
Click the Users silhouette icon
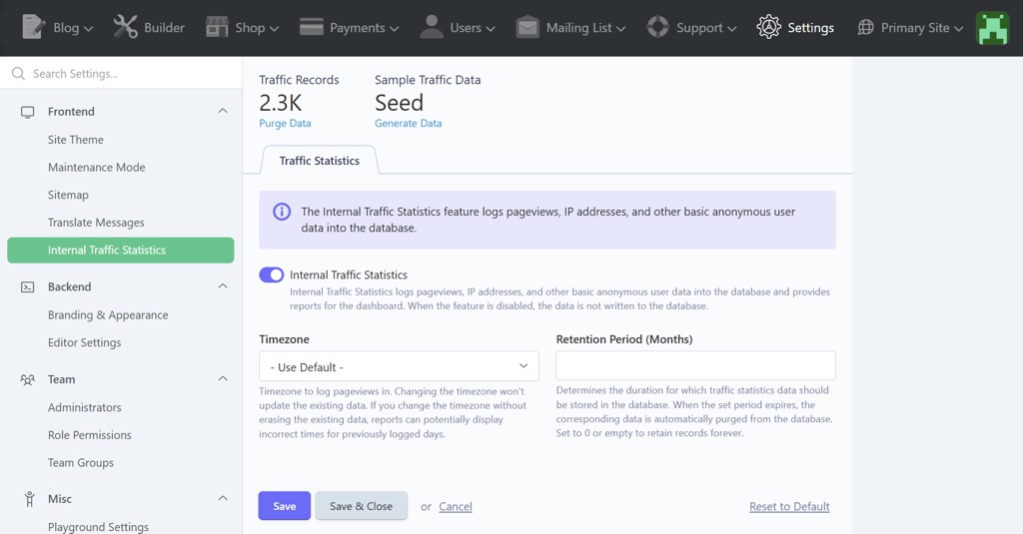432,27
